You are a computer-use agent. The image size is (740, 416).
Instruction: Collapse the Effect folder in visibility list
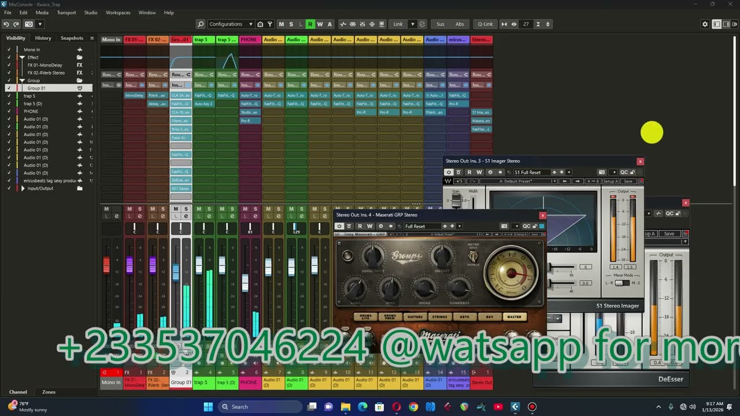pos(23,57)
